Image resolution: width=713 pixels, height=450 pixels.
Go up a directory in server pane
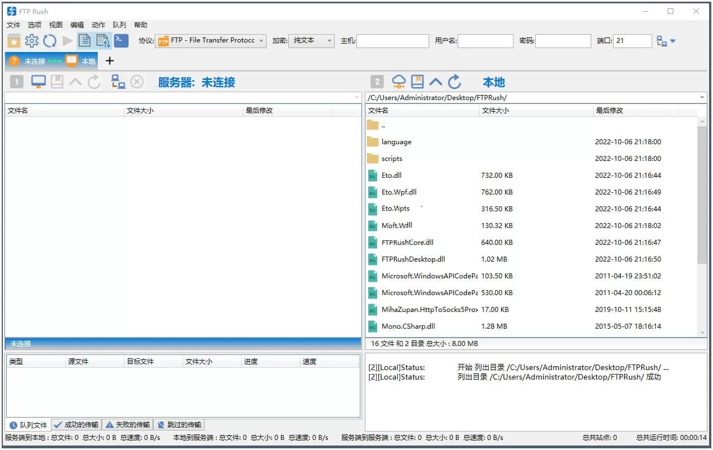tap(75, 82)
